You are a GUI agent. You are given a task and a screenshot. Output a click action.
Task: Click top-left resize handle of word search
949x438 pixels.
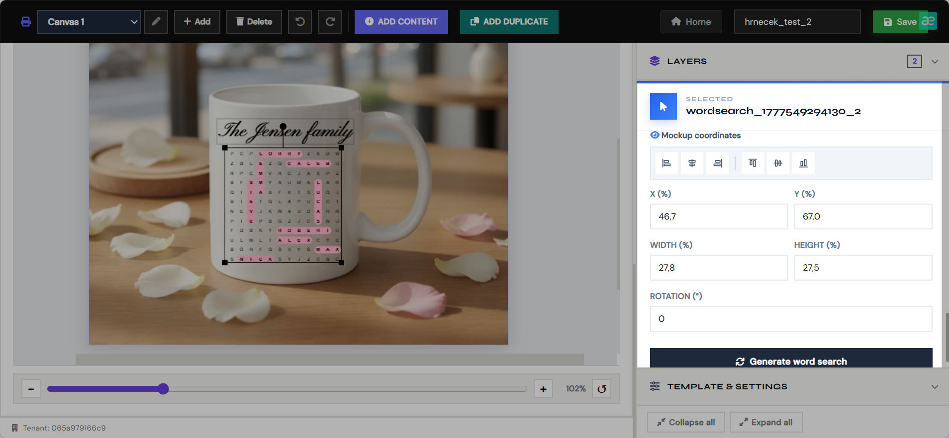(225, 148)
